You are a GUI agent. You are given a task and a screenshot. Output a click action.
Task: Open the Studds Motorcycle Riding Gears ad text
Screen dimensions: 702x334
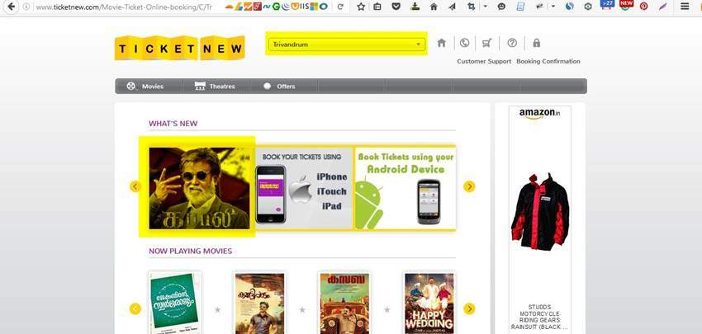point(539,317)
